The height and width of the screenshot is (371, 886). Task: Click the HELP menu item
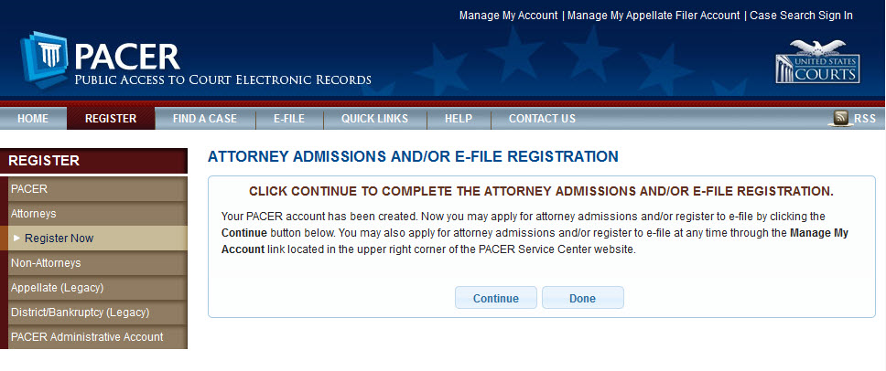tap(459, 119)
